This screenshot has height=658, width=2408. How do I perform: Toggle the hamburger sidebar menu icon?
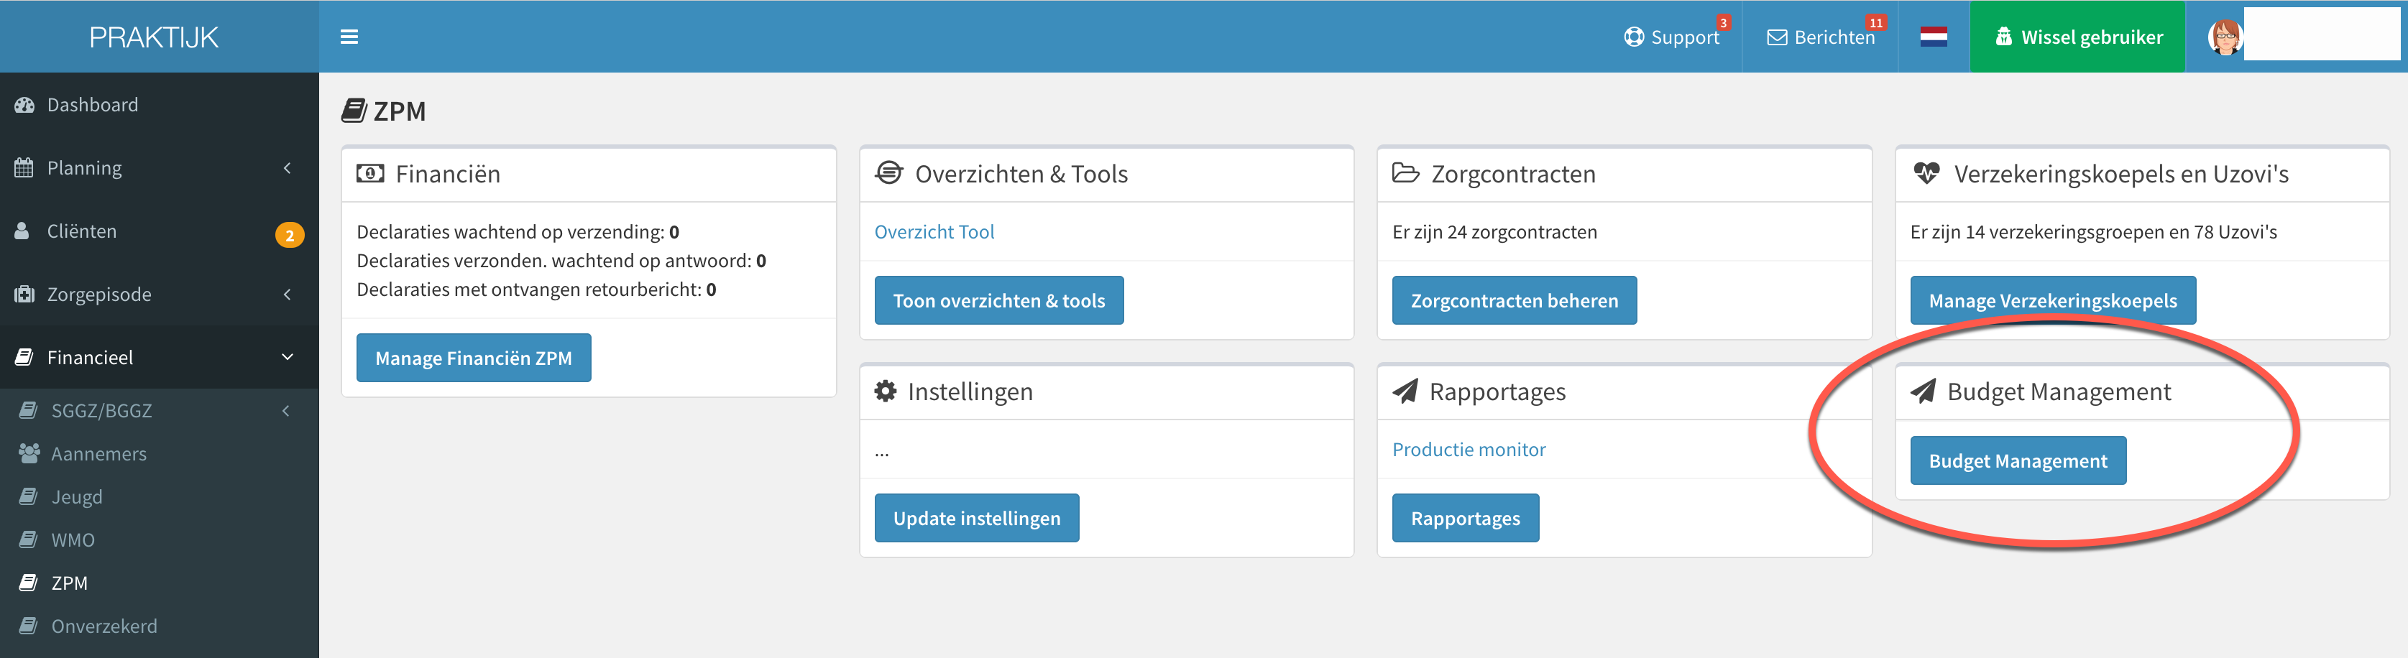(349, 37)
